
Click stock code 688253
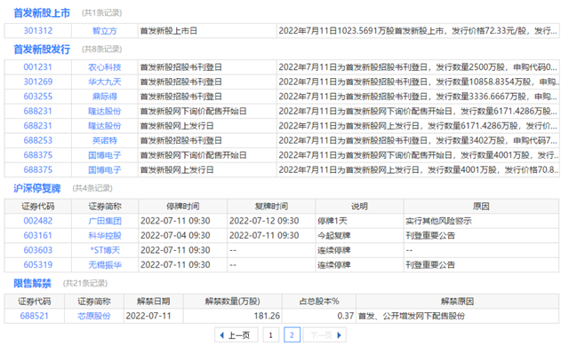pyautogui.click(x=38, y=140)
